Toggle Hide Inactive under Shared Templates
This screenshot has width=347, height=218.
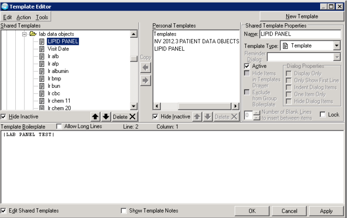[x=3, y=117]
